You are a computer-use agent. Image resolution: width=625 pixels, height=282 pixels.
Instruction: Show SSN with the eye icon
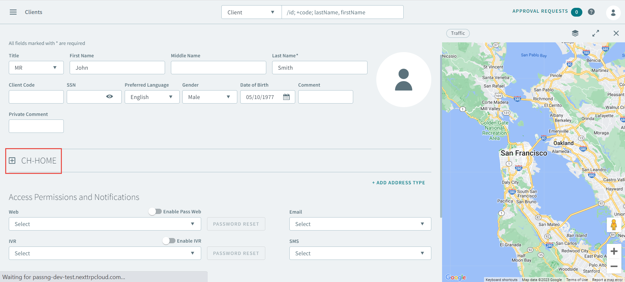point(109,97)
